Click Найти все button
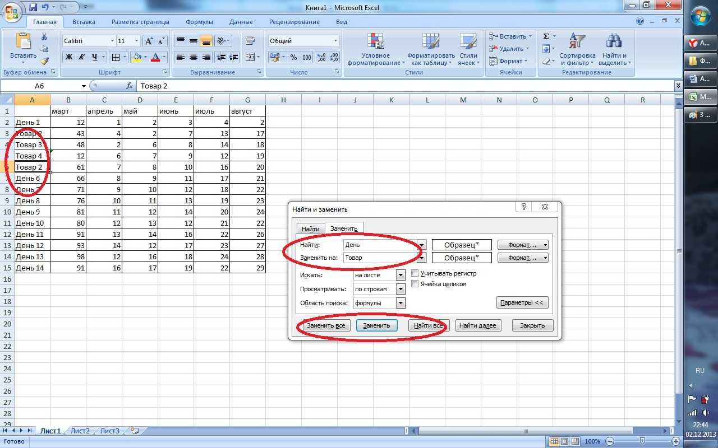This screenshot has height=448, width=718. pos(429,325)
